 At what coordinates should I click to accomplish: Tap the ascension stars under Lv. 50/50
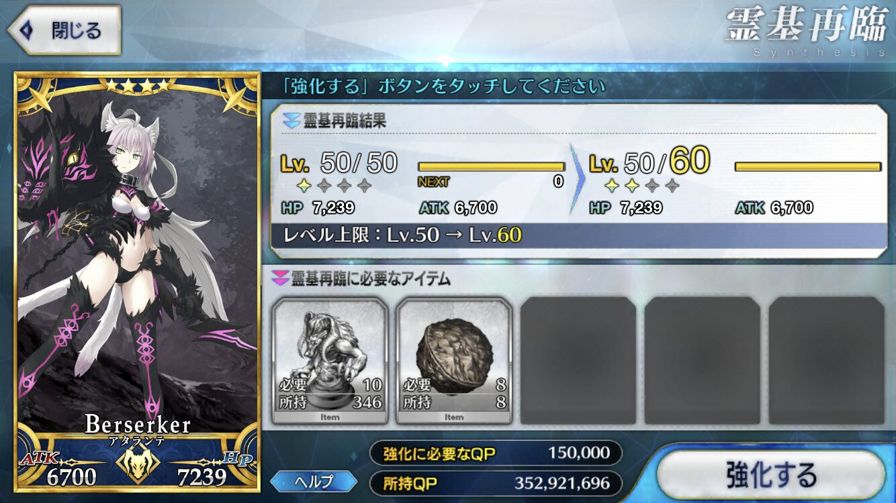[334, 185]
